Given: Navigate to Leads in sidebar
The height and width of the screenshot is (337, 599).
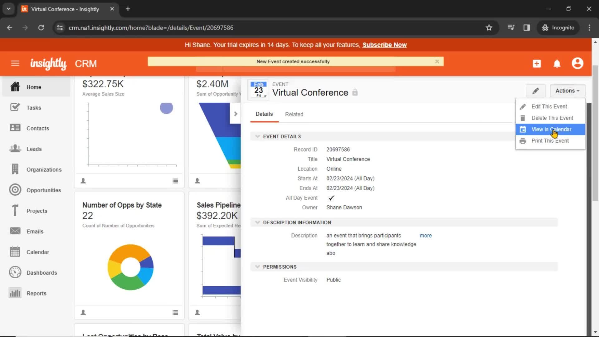Looking at the screenshot, I should click(x=34, y=149).
